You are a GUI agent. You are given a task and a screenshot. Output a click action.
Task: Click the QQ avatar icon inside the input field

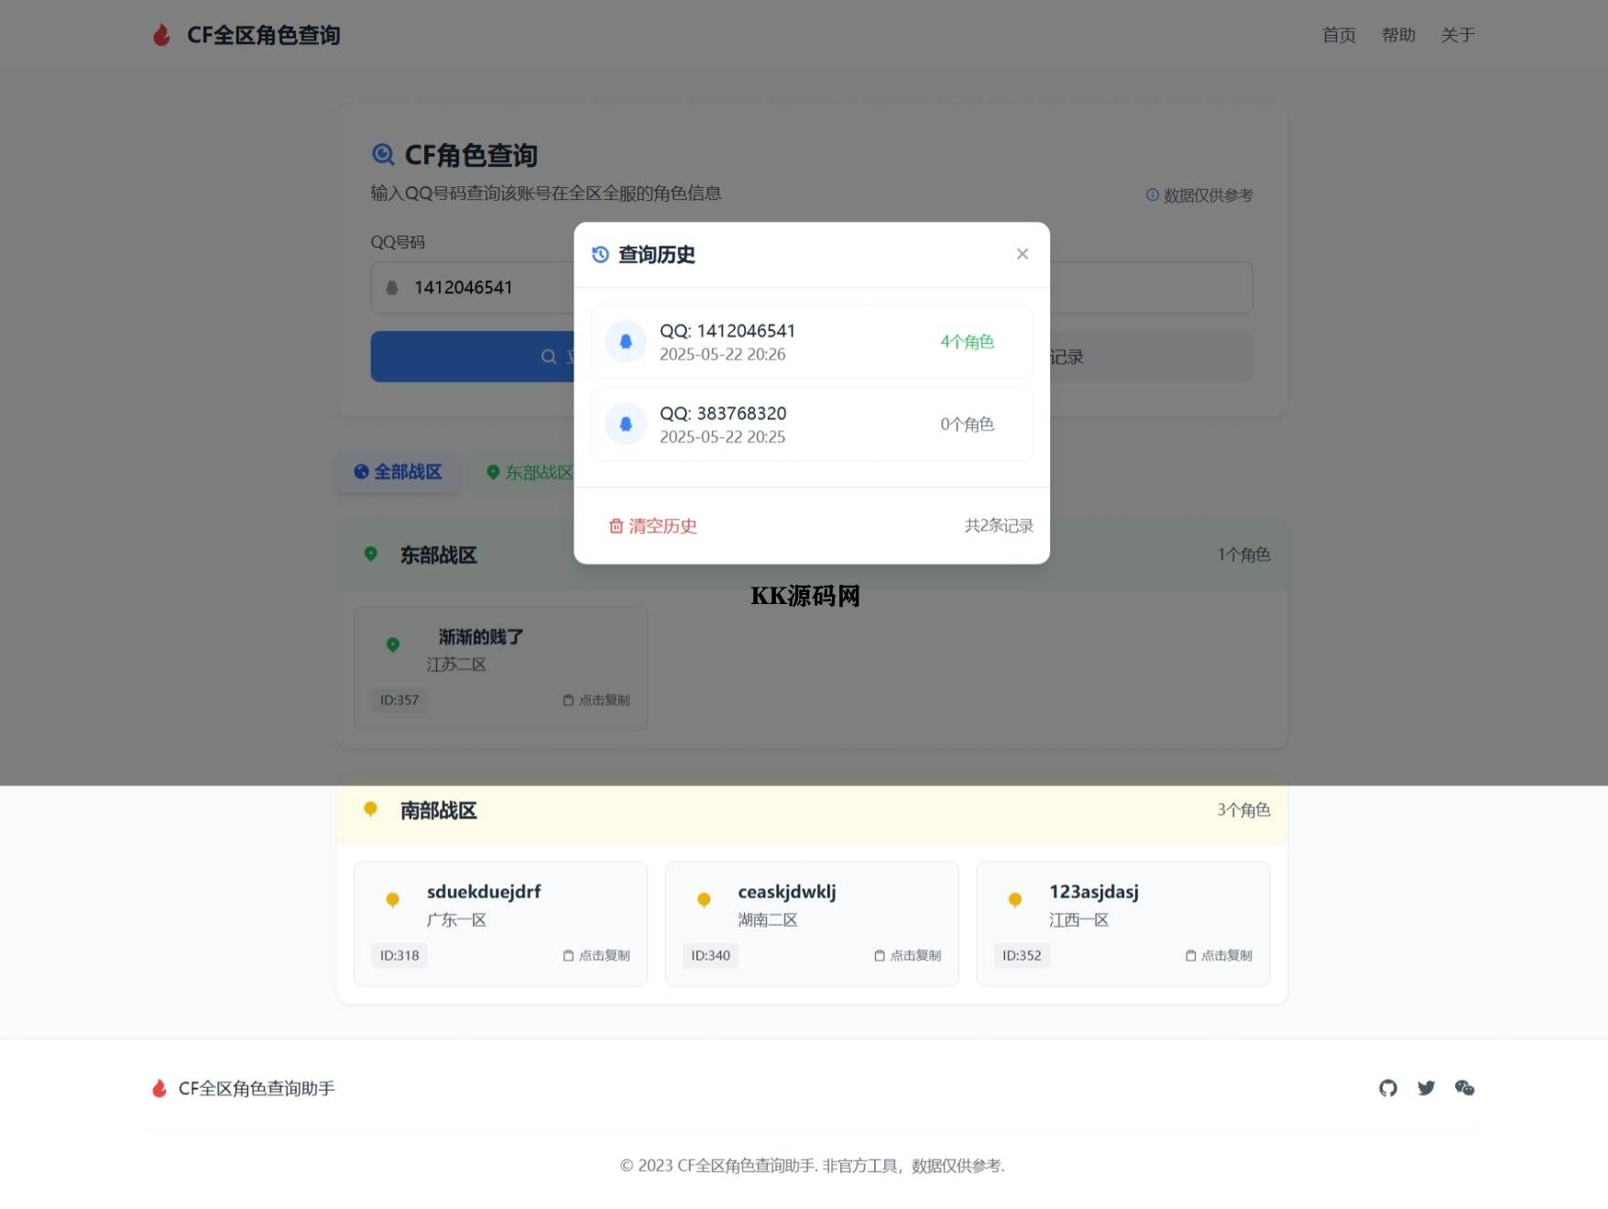coord(392,288)
